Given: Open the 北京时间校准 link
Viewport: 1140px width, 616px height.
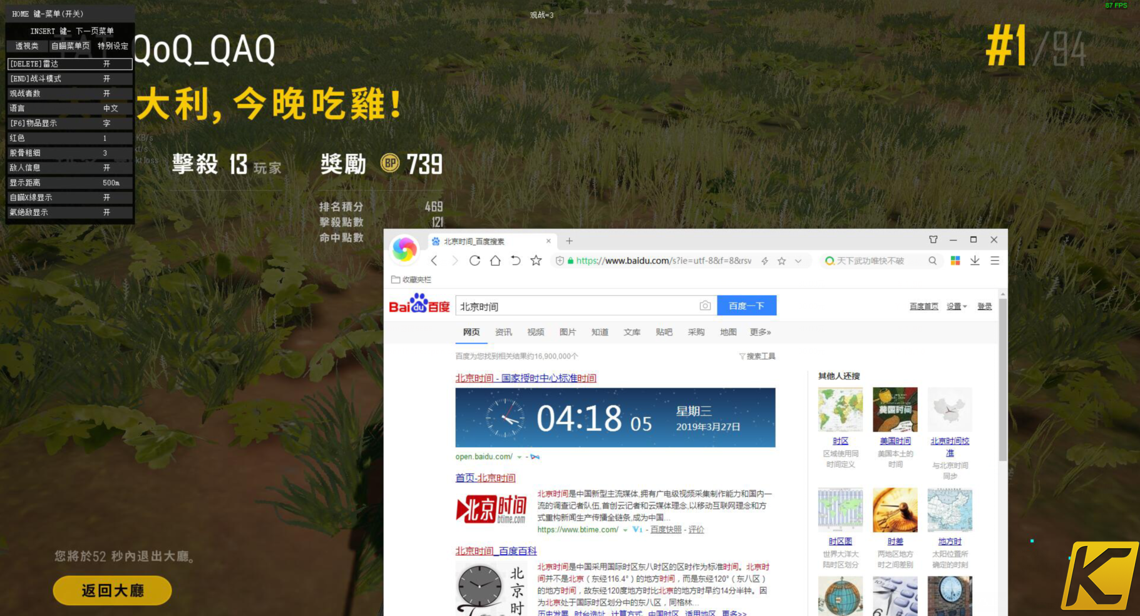Looking at the screenshot, I should coord(950,447).
